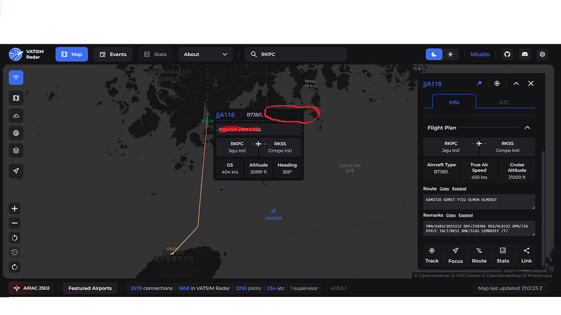The width and height of the screenshot is (561, 315).
Task: Open Discord from the top bar icon
Action: pos(524,54)
